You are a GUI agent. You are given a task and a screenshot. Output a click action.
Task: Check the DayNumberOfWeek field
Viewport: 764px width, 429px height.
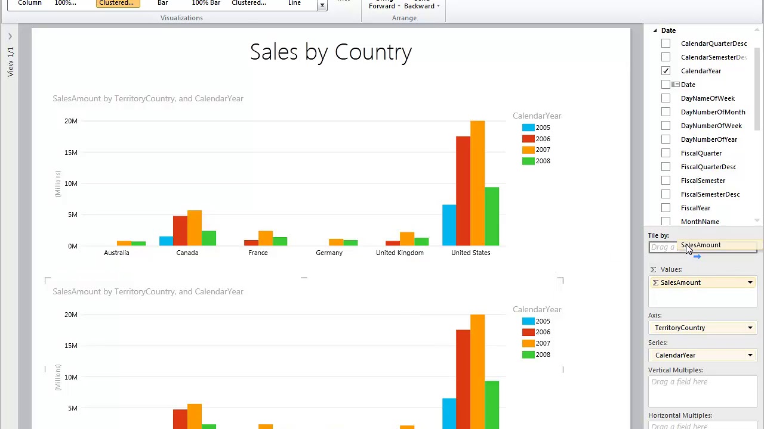coord(666,126)
